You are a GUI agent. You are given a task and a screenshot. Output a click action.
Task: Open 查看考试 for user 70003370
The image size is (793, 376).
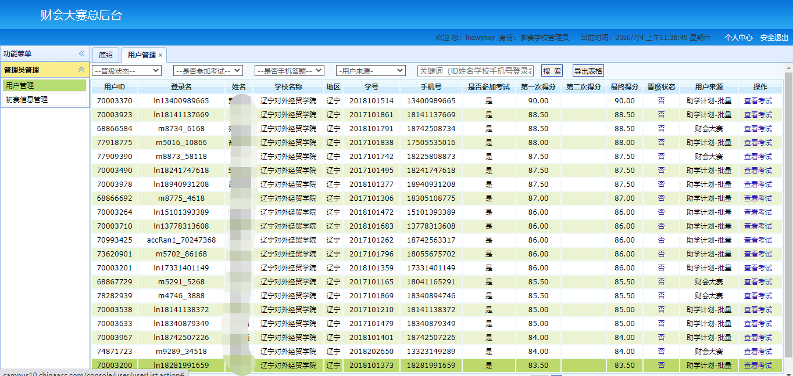758,101
